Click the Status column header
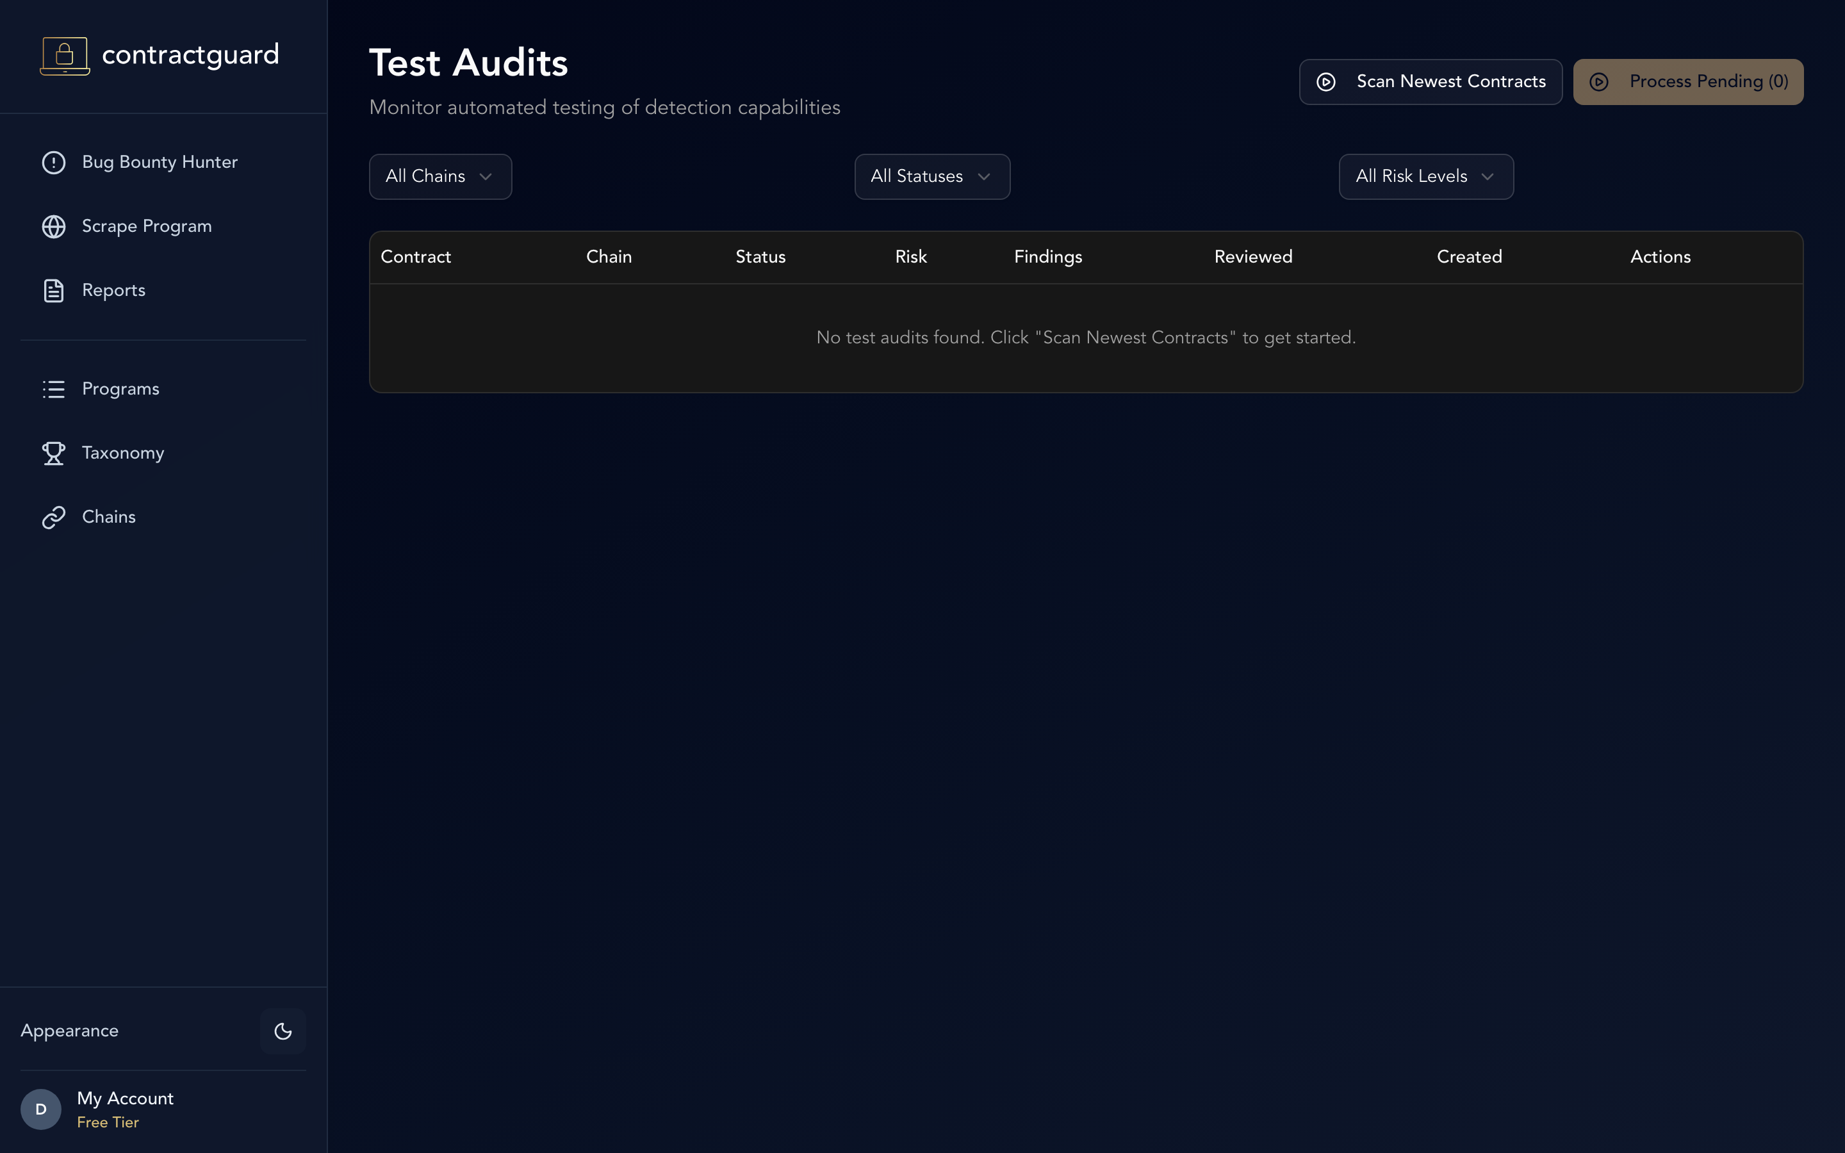Viewport: 1845px width, 1153px height. click(x=760, y=257)
